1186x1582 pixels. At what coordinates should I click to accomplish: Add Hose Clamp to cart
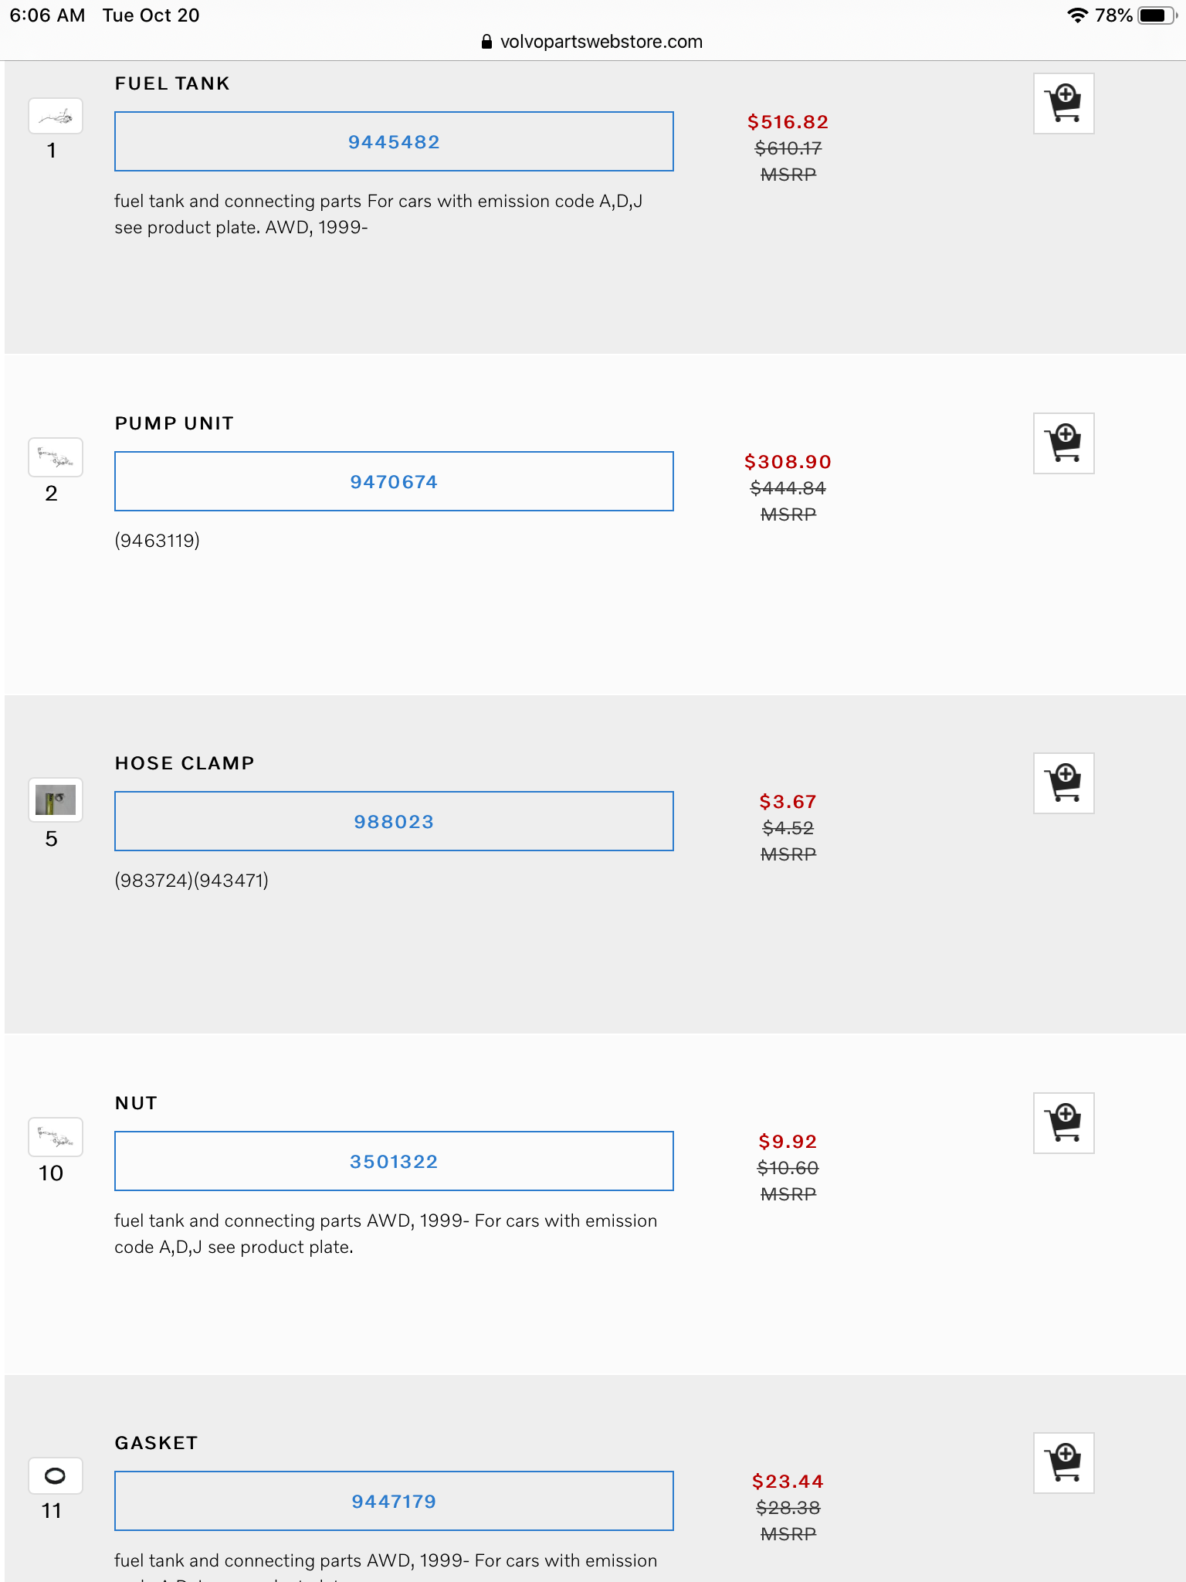pyautogui.click(x=1063, y=783)
